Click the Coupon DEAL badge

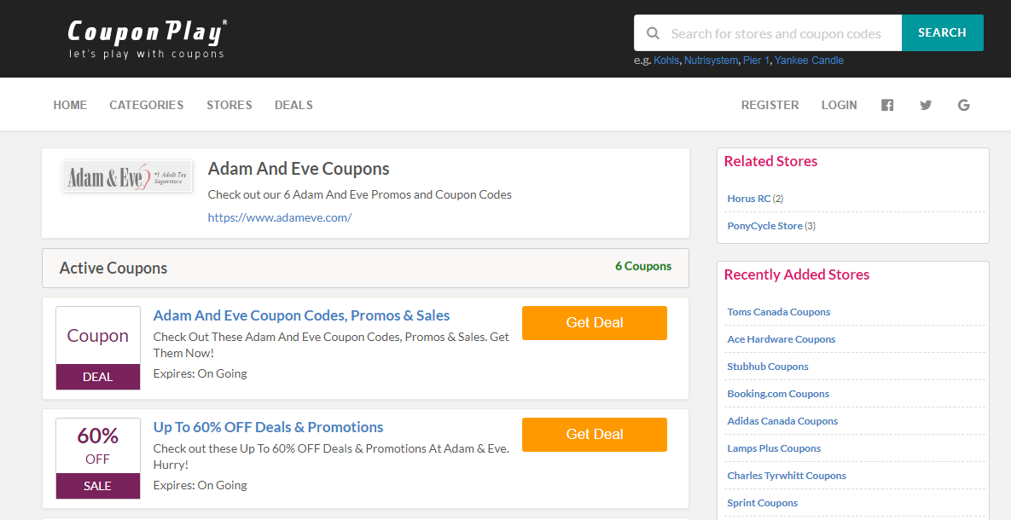coord(98,348)
